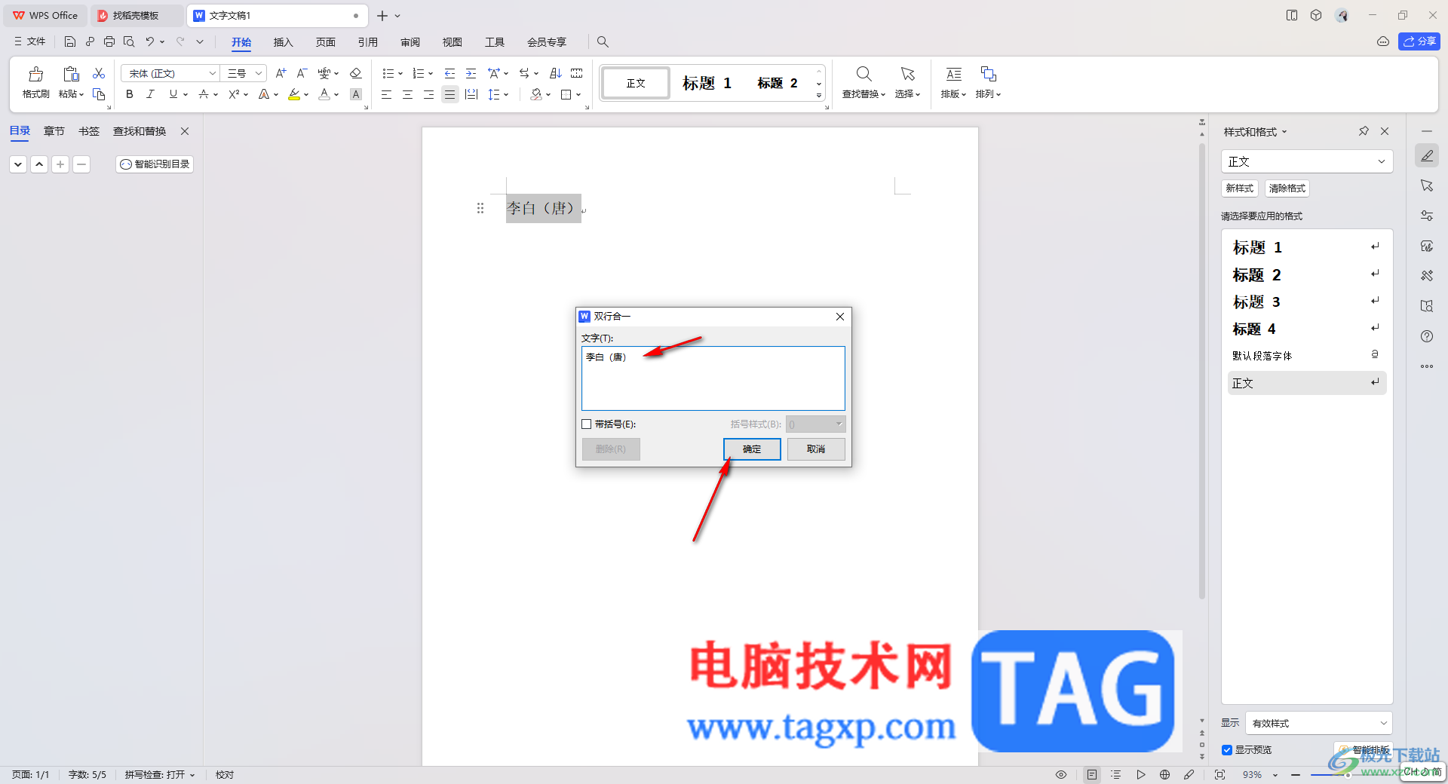Click the sort icon
1448x784 pixels.
click(x=556, y=73)
